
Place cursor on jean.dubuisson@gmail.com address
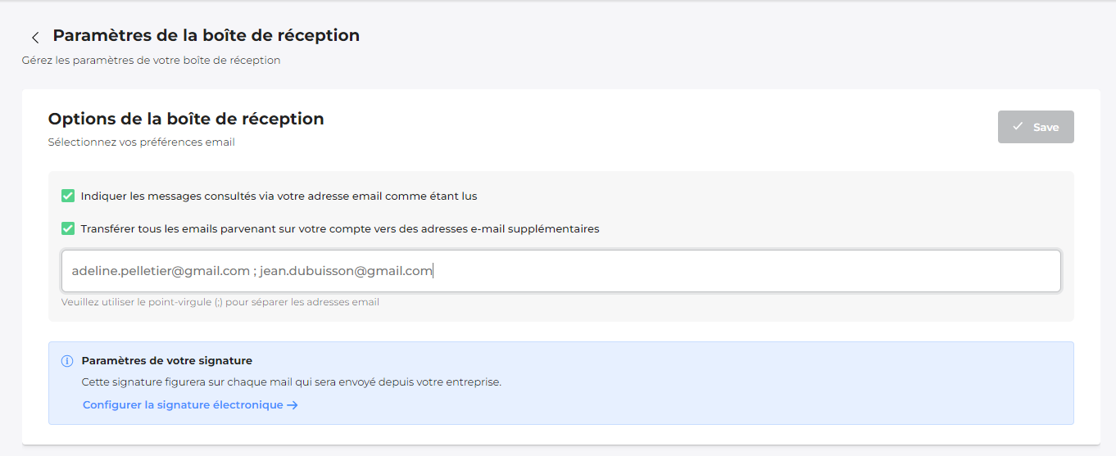pos(346,271)
